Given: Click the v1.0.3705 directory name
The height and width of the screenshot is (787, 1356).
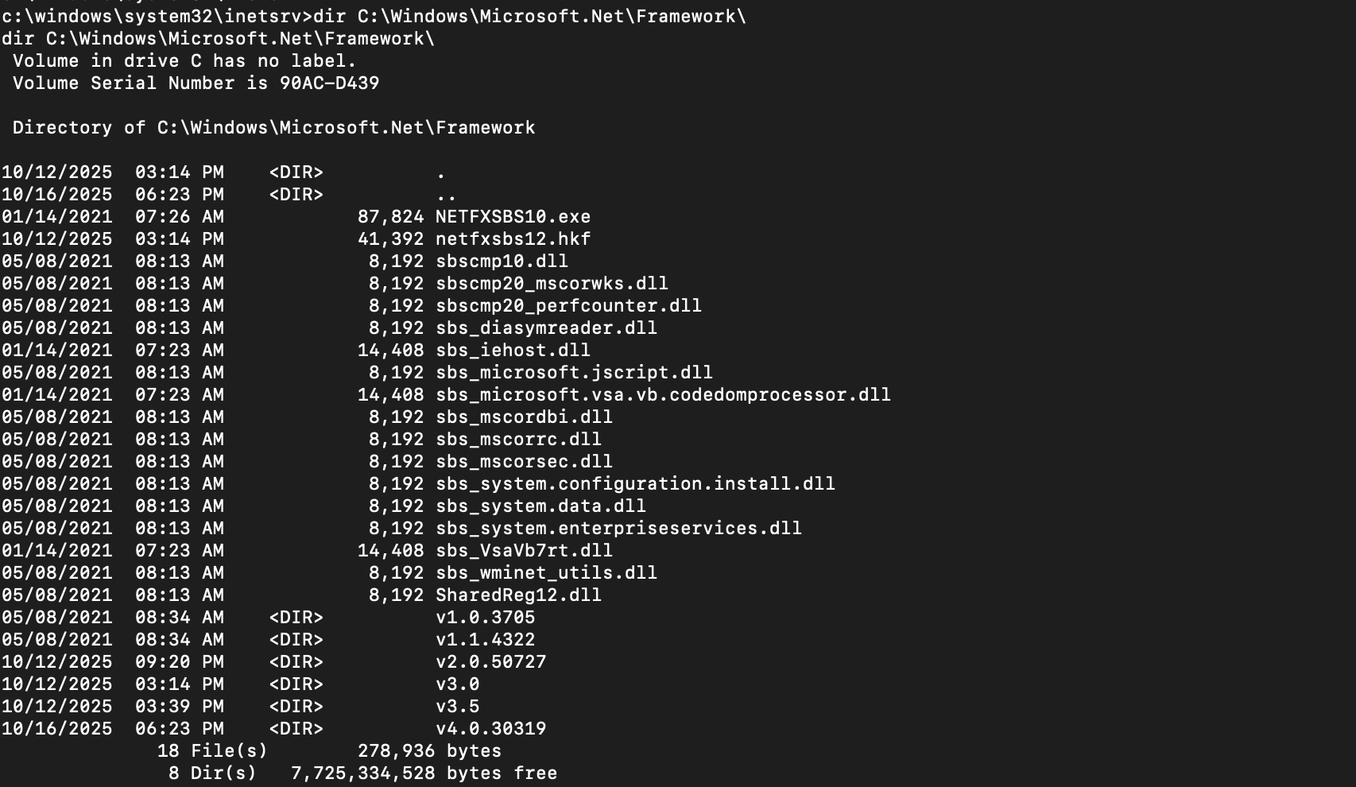Looking at the screenshot, I should 485,618.
